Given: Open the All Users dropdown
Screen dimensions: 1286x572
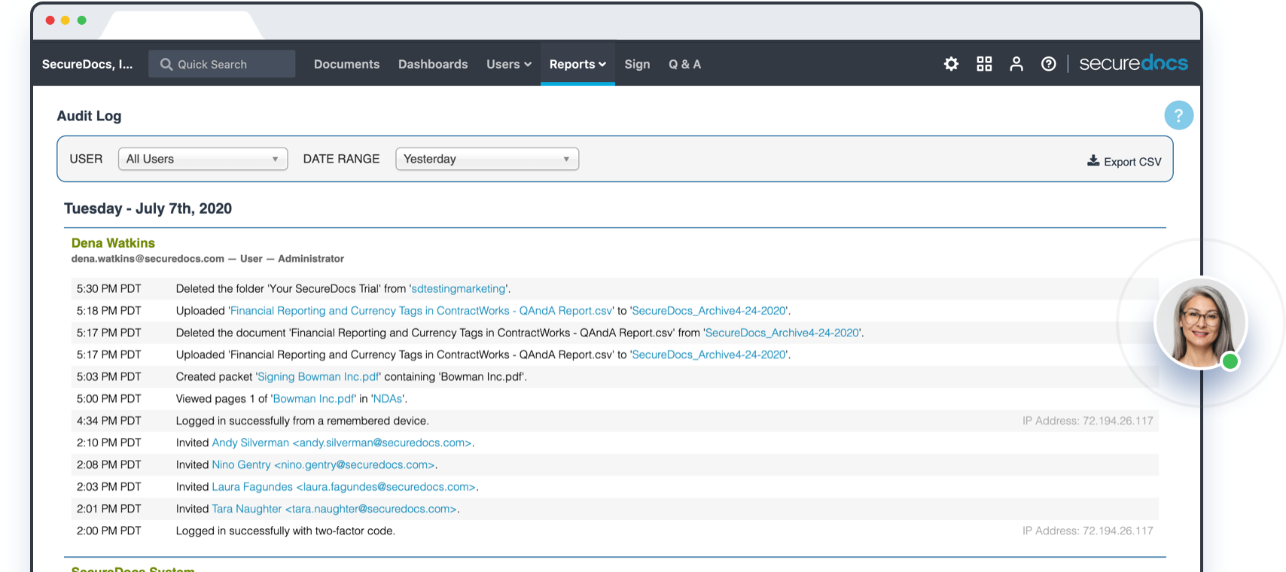Looking at the screenshot, I should pos(203,159).
